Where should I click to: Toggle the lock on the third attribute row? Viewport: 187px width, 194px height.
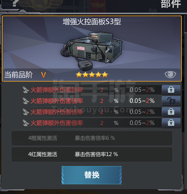pyautogui.click(x=171, y=112)
